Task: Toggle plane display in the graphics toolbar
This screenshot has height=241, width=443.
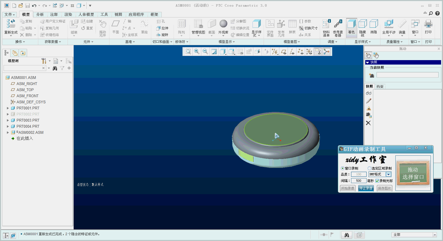Action: point(284,52)
